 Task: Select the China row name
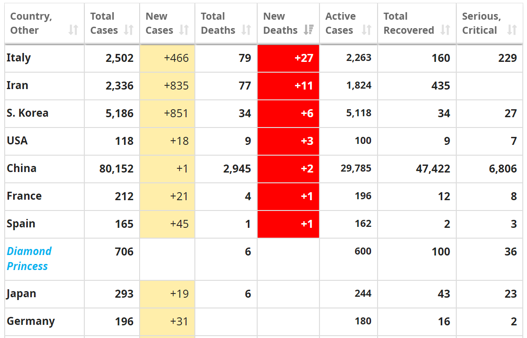coord(22,168)
